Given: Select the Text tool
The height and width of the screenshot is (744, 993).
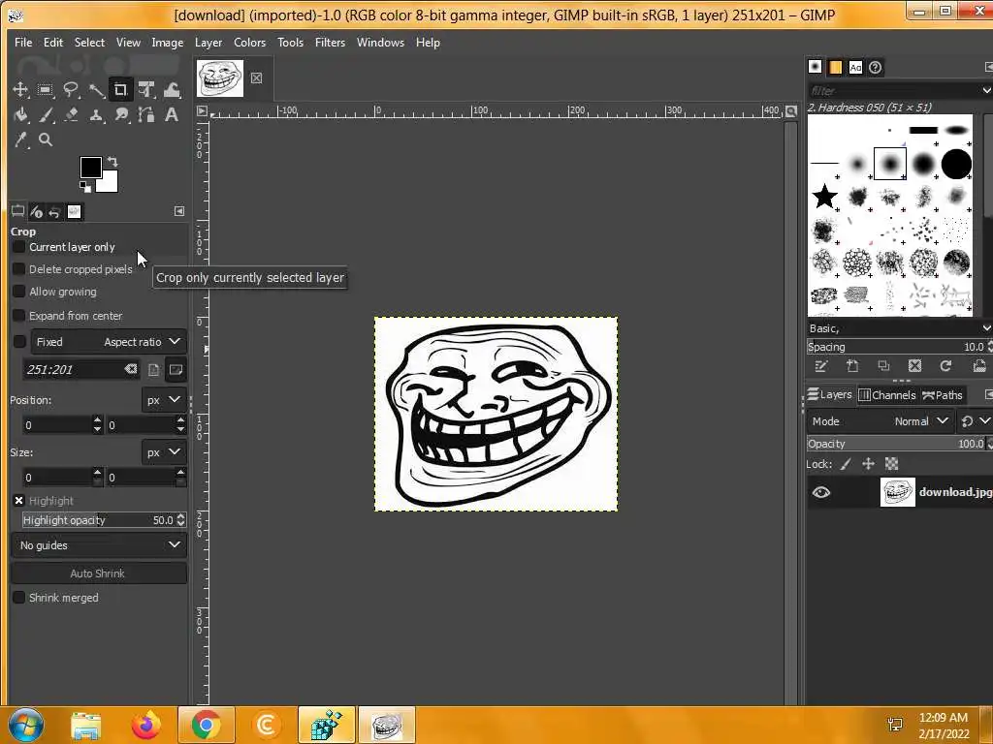Looking at the screenshot, I should (172, 115).
